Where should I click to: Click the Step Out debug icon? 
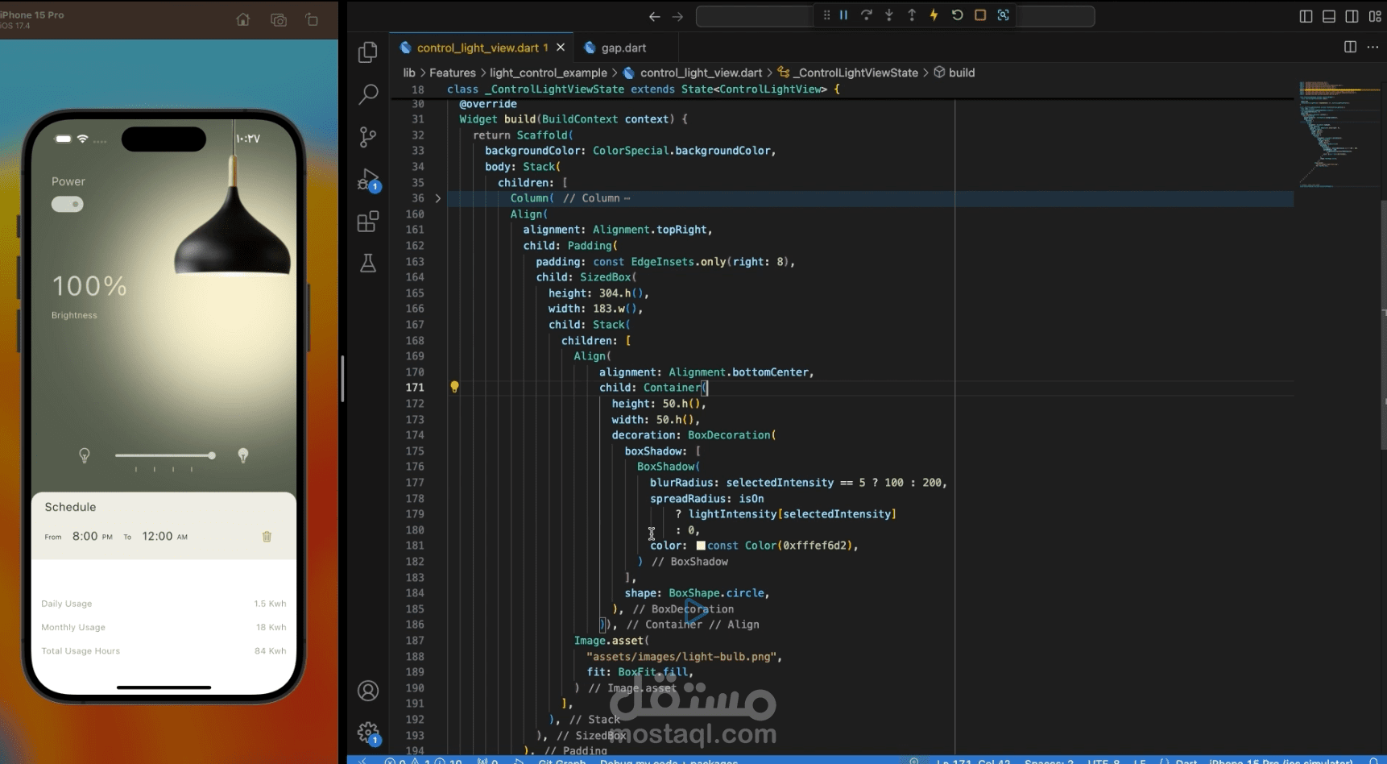point(912,15)
